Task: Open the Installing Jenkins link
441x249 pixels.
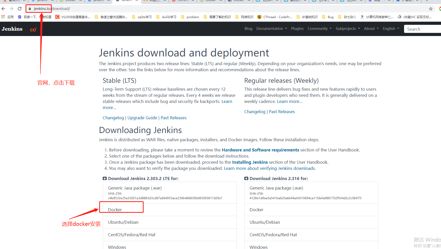Action: pos(250,162)
